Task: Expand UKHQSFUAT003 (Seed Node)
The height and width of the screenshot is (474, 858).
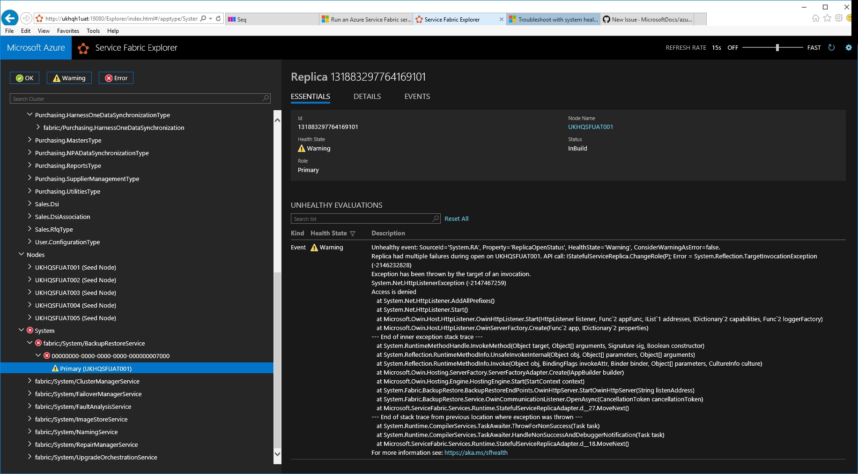Action: tap(30, 293)
